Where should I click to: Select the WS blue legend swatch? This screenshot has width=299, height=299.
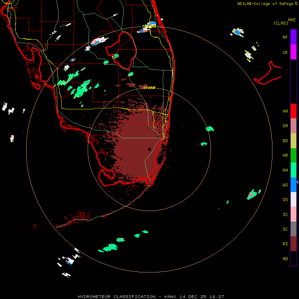(293, 185)
